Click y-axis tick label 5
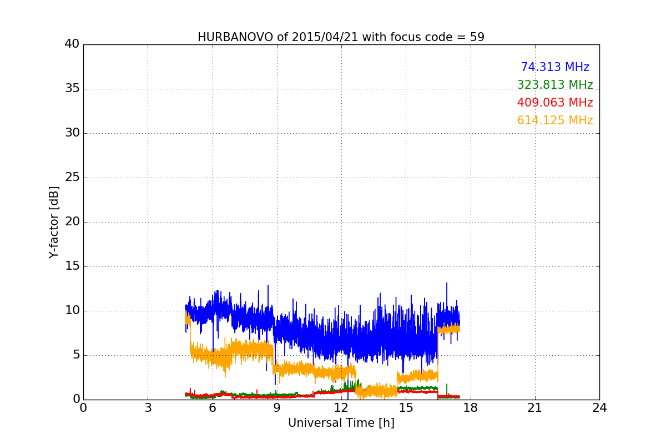Screen dimensions: 666x444 point(76,355)
